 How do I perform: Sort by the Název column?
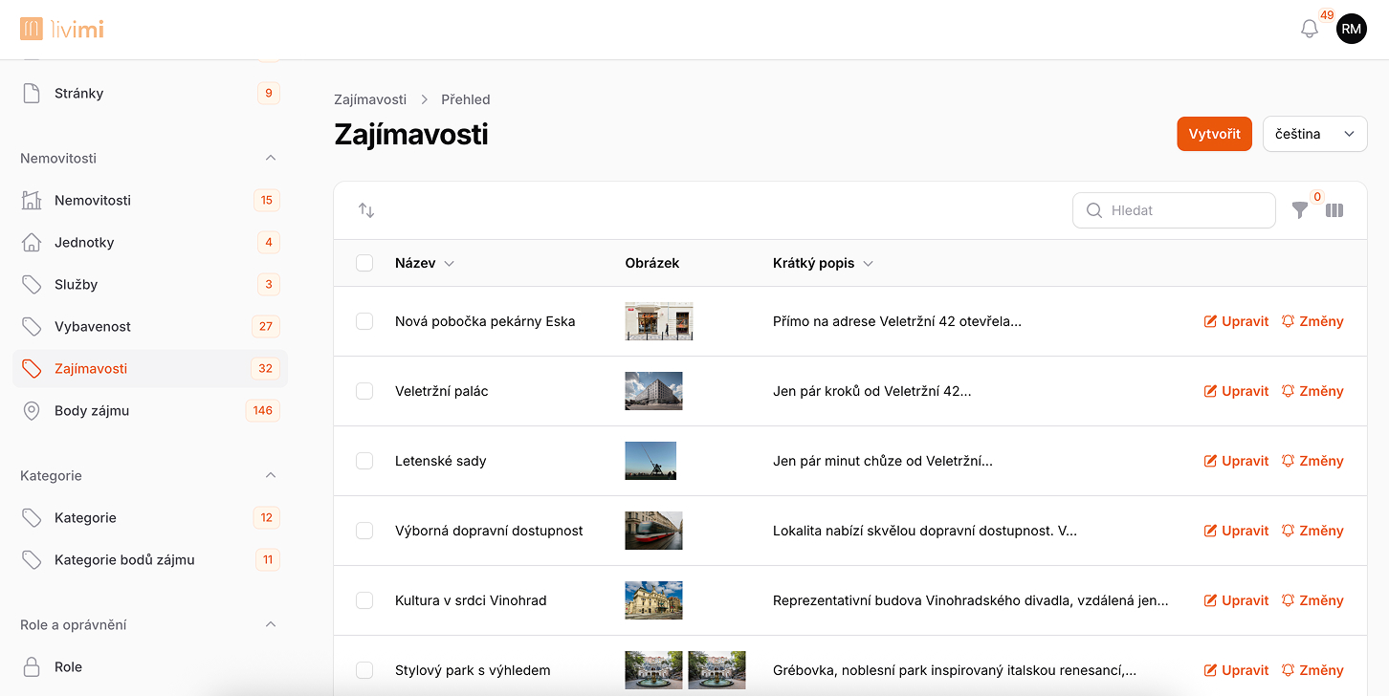(x=424, y=263)
